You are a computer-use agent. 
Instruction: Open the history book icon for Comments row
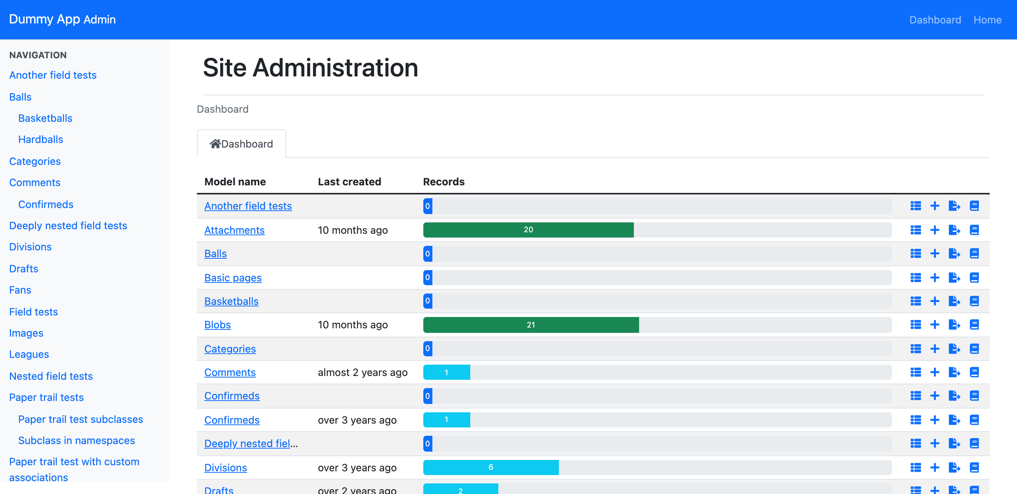click(973, 372)
